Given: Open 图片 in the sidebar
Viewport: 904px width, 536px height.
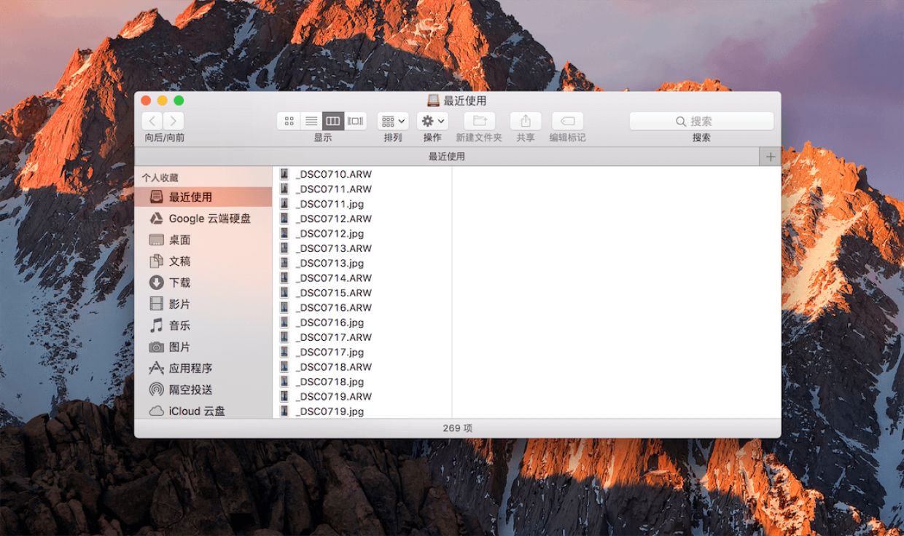Looking at the screenshot, I should click(x=203, y=347).
